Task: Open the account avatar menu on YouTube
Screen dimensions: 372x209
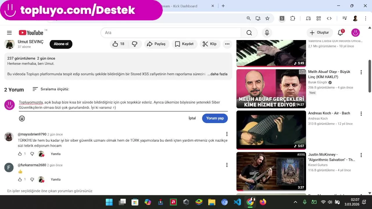Action: pyautogui.click(x=355, y=33)
